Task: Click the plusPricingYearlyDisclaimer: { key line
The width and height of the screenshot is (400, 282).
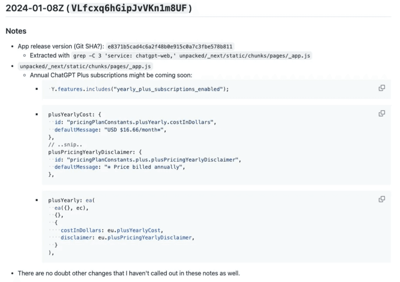Action: 94,152
